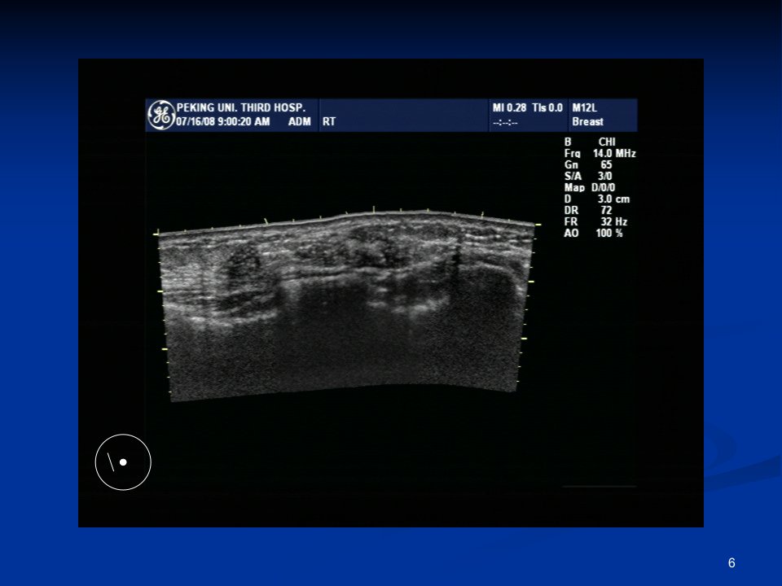
Task: Click the GE logo icon
Action: pyautogui.click(x=161, y=115)
